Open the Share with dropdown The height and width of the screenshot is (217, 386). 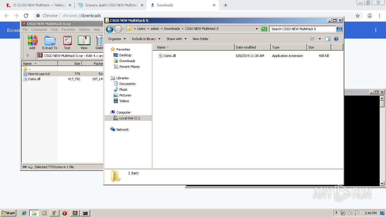(177, 39)
